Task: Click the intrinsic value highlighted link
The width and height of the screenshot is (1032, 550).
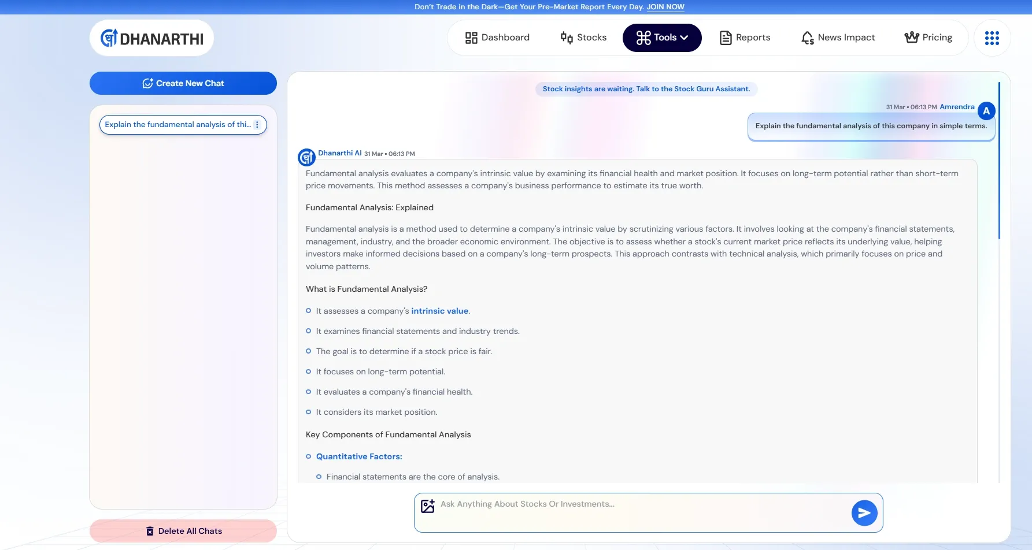Action: (x=439, y=311)
